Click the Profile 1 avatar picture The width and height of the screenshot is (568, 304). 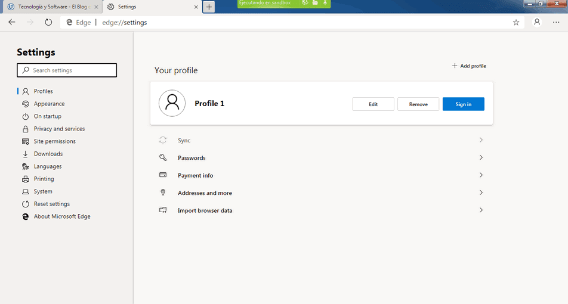coord(172,103)
